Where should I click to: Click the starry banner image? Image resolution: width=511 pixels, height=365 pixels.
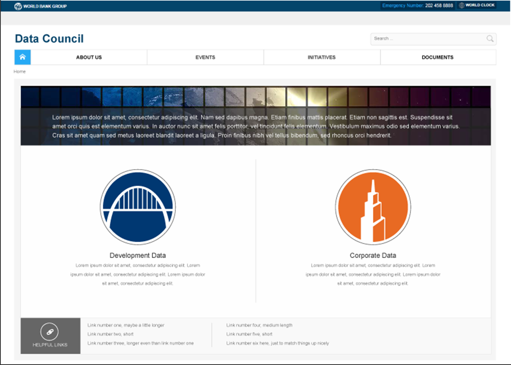(x=255, y=96)
